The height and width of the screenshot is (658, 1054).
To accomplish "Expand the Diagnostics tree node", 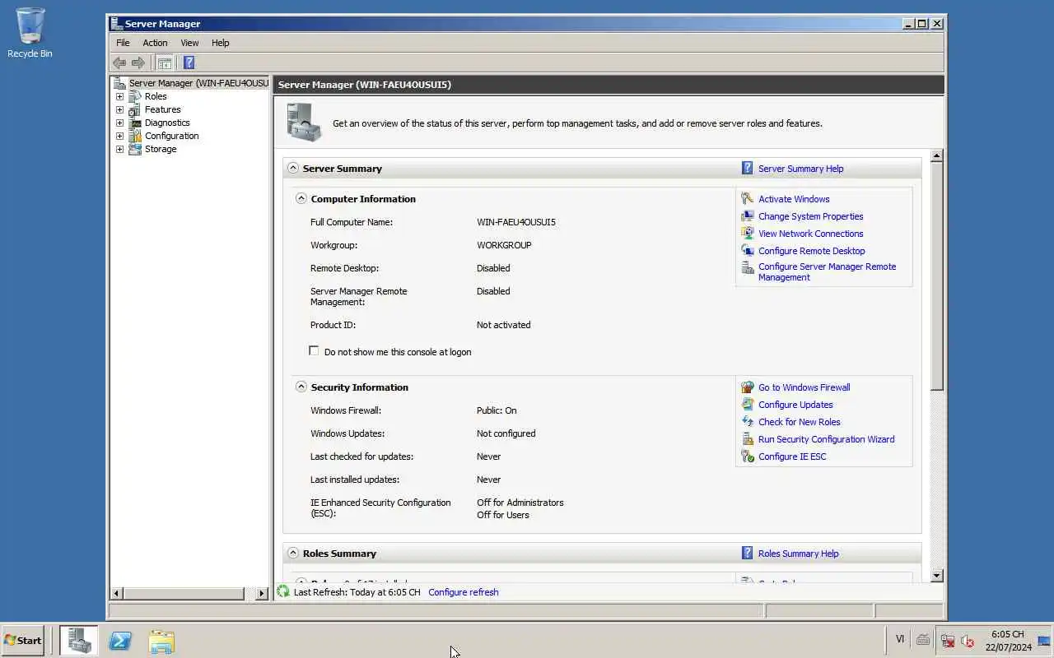I will click(119, 123).
